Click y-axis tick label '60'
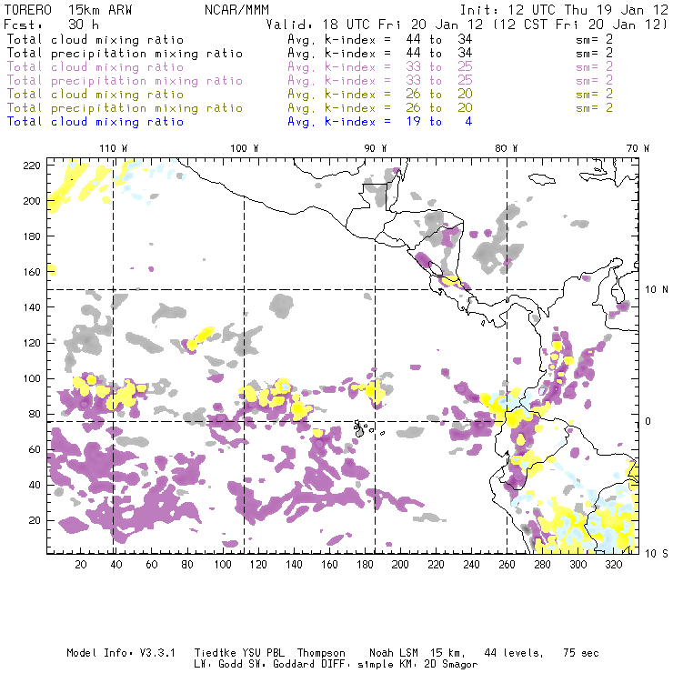The image size is (673, 673). point(35,449)
